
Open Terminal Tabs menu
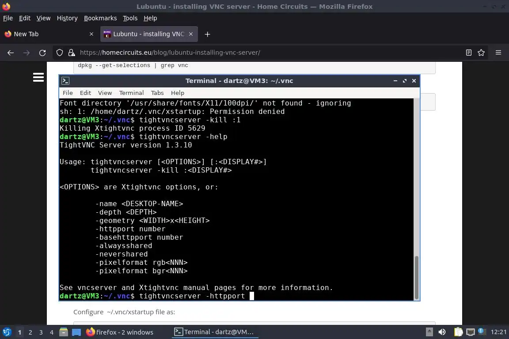coord(157,93)
